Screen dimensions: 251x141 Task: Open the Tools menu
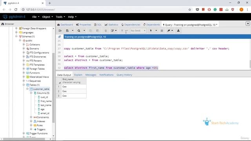(x=60, y=17)
